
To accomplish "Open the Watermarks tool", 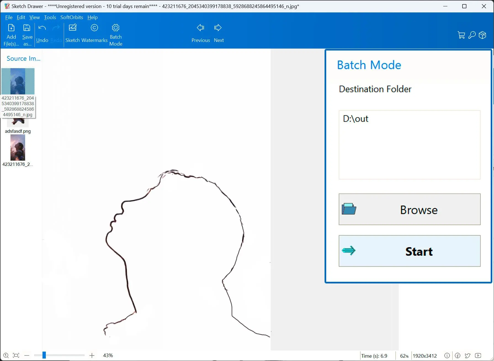I will point(94,34).
